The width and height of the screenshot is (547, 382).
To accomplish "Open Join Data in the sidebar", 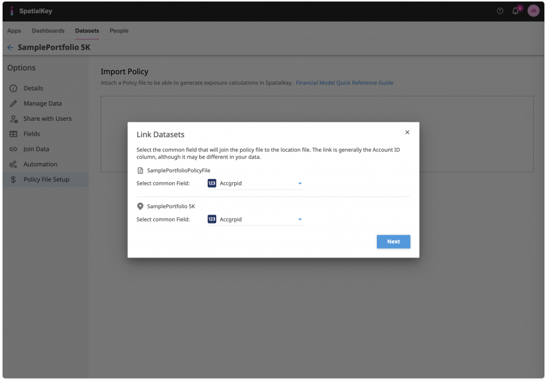I will tap(36, 149).
